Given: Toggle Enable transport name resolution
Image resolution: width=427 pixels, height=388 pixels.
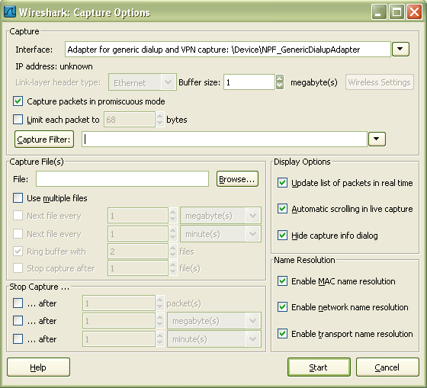Looking at the screenshot, I should (282, 334).
